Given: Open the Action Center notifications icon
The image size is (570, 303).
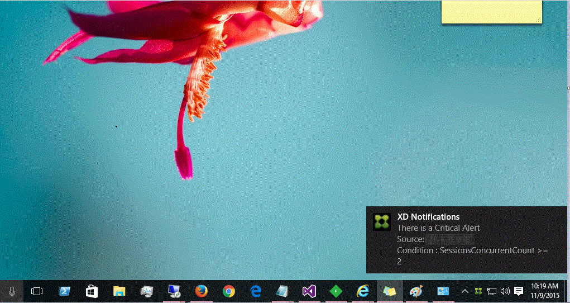Looking at the screenshot, I should [519, 291].
